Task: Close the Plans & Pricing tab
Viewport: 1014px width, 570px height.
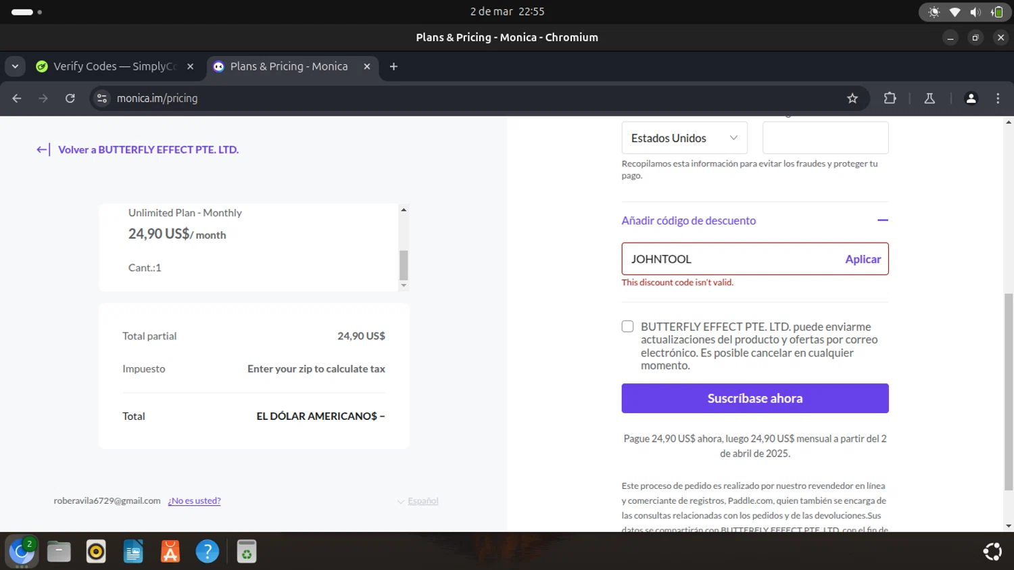Action: coord(367,66)
